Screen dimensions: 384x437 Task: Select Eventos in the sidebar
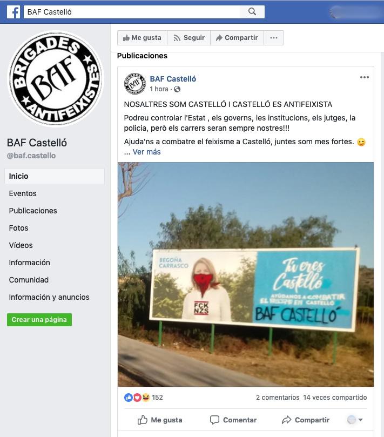pos(23,193)
